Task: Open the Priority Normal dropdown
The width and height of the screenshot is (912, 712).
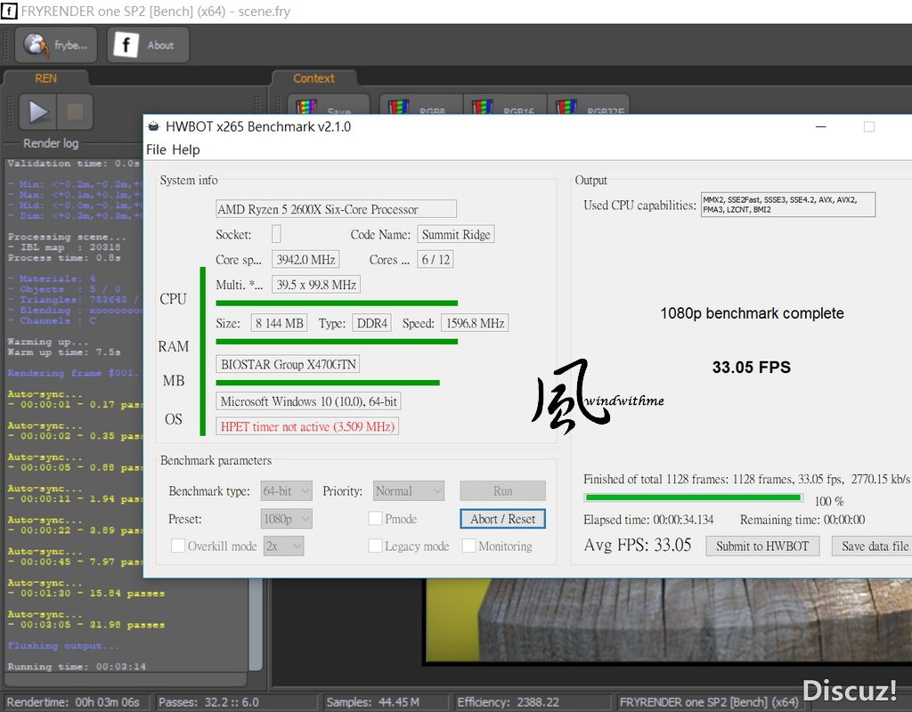Action: [x=409, y=491]
